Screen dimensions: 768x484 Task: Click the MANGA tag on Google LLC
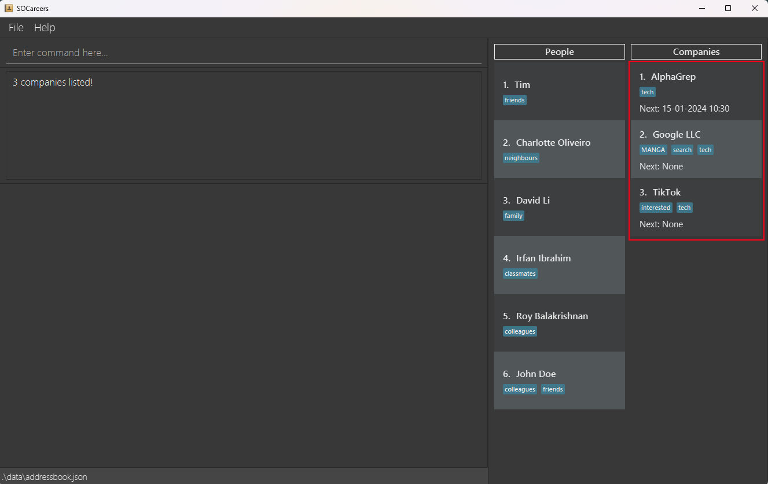(653, 150)
